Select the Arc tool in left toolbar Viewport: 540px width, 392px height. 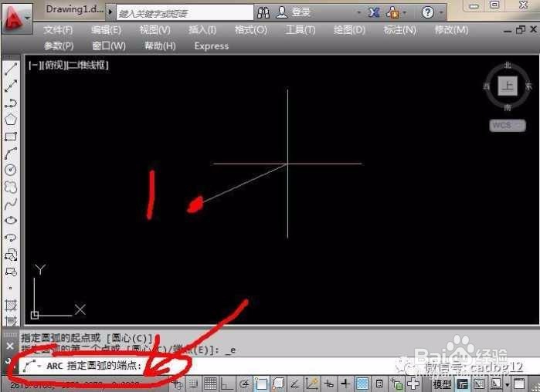click(11, 154)
